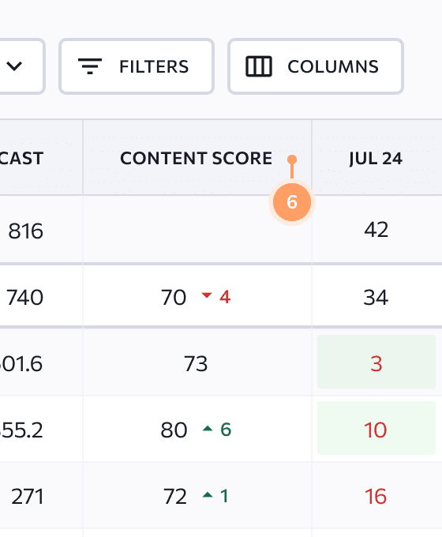The image size is (442, 537).
Task: Open the Columns settings
Action: coord(316,66)
